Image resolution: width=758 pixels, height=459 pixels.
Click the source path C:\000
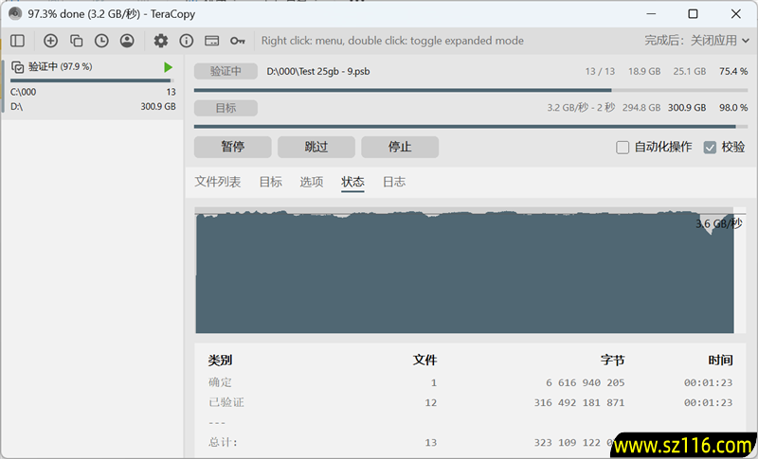[23, 92]
